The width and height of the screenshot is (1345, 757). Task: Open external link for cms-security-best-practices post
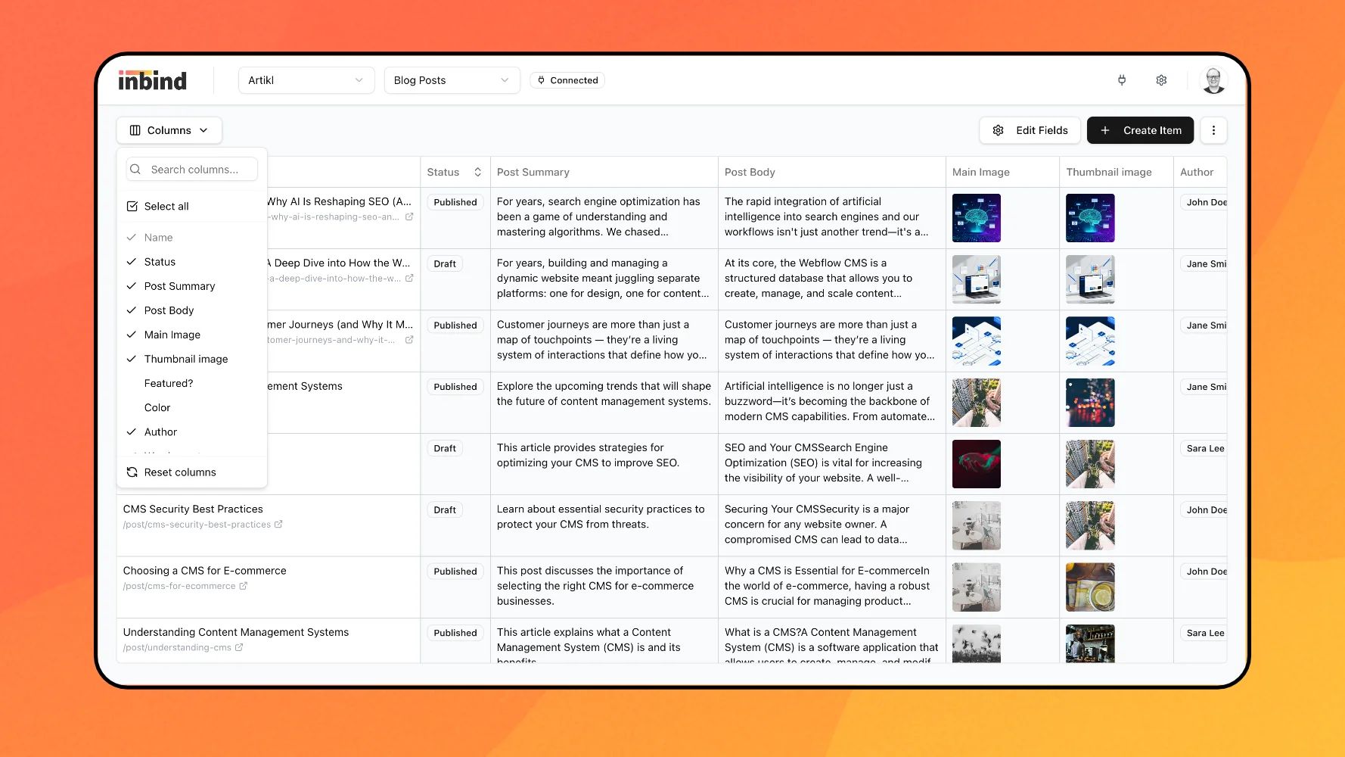tap(278, 525)
